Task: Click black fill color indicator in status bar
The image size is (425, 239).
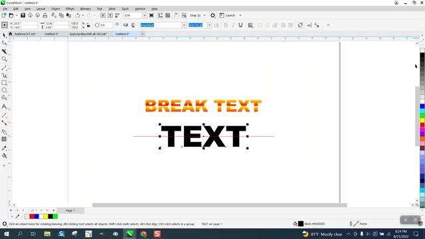Action: pyautogui.click(x=301, y=224)
